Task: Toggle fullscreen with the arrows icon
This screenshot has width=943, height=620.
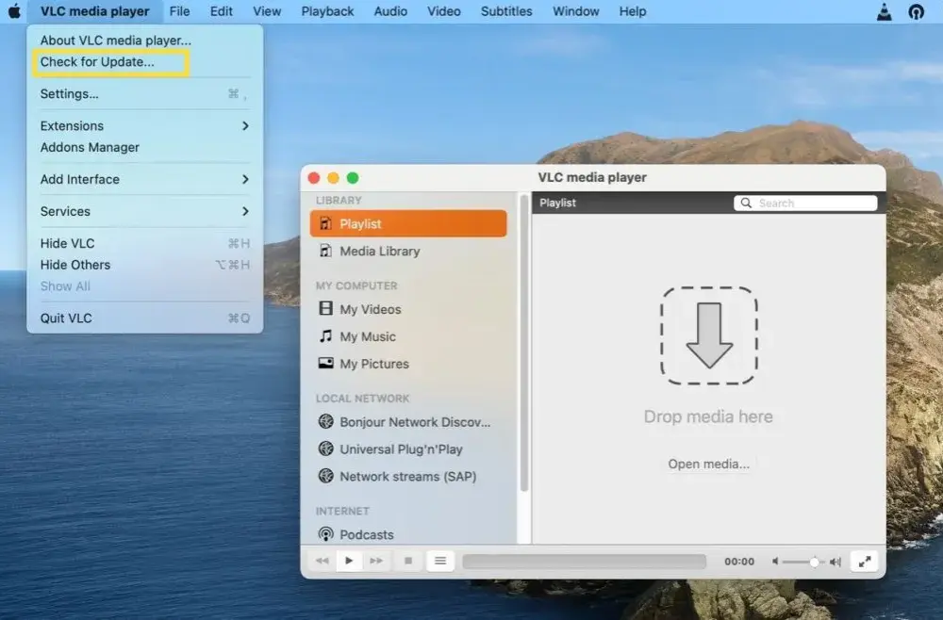Action: (864, 562)
